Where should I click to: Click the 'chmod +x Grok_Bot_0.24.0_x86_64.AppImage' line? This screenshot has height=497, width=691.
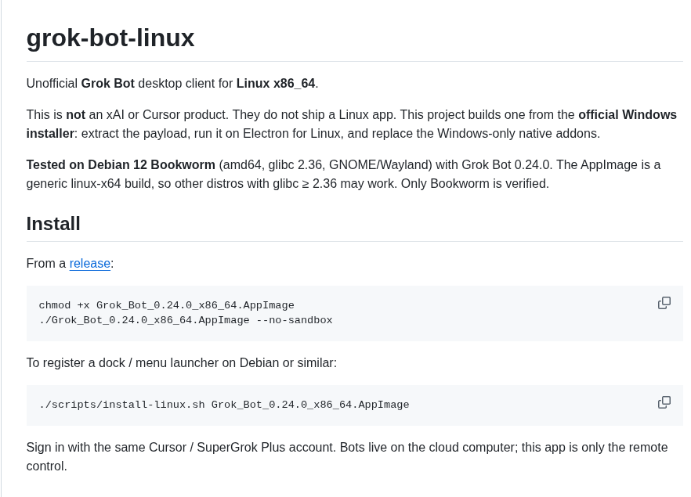pos(167,305)
